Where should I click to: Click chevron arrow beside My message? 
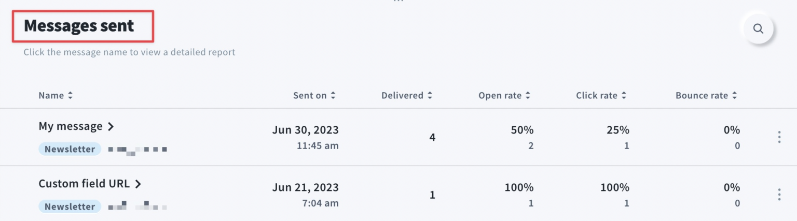[x=111, y=126]
